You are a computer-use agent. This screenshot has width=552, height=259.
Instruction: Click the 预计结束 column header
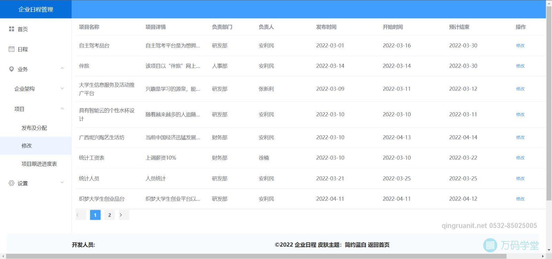click(x=459, y=27)
